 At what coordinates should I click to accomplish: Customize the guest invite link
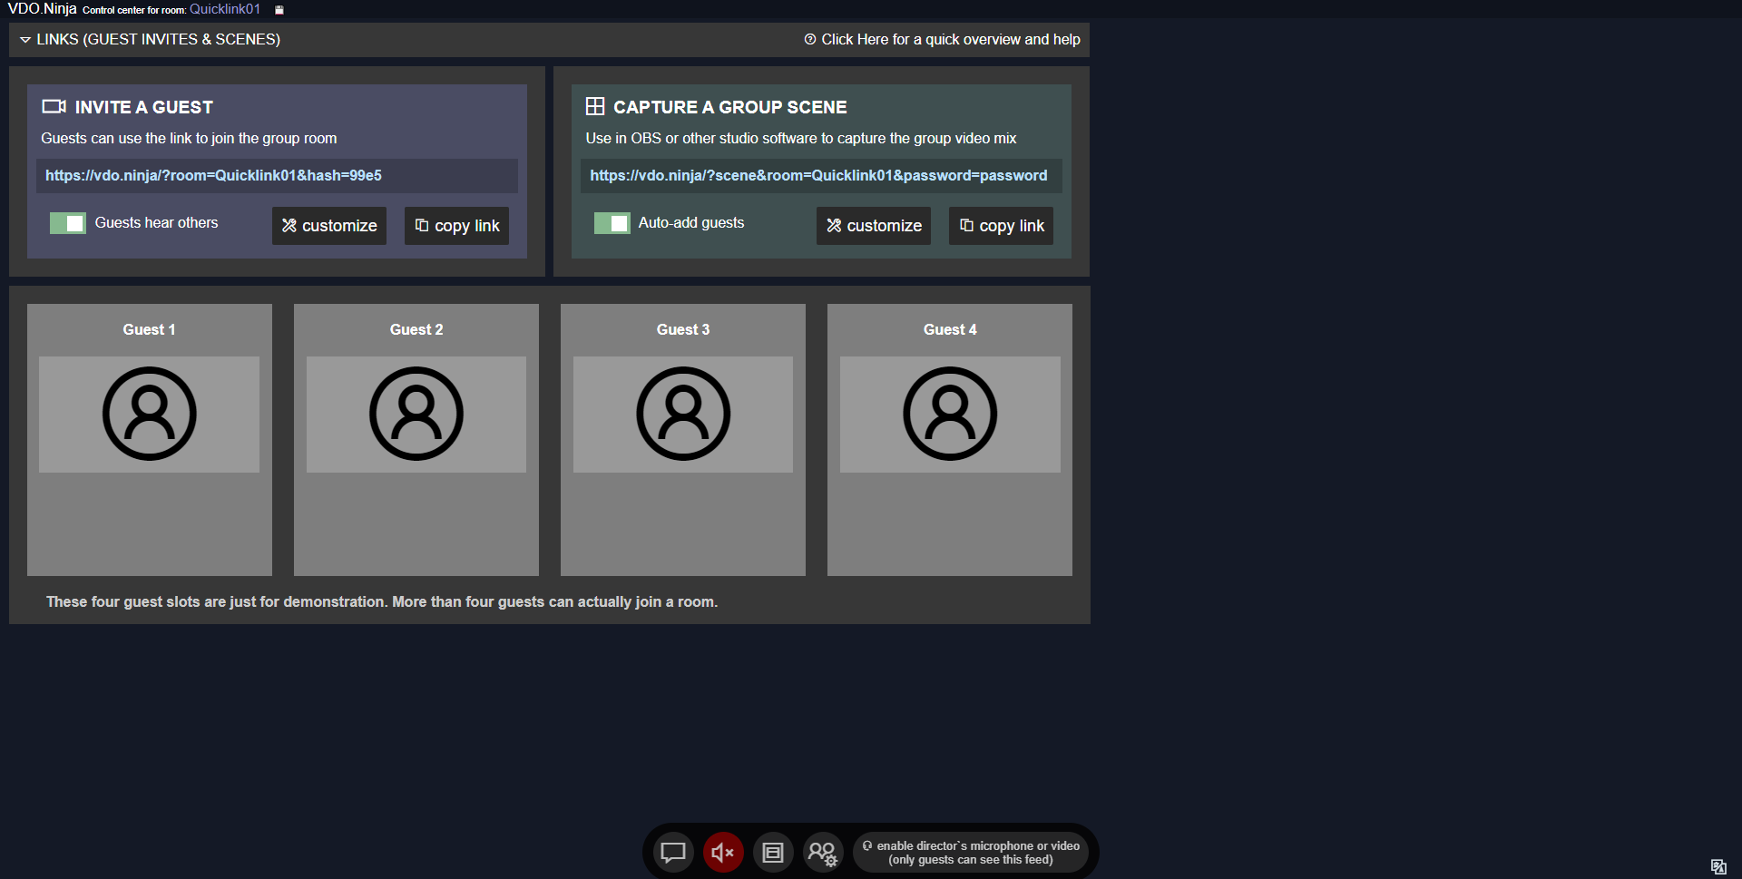coord(329,226)
